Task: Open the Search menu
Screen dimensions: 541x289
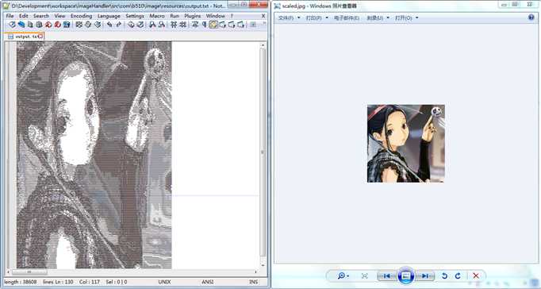Action: [41, 16]
